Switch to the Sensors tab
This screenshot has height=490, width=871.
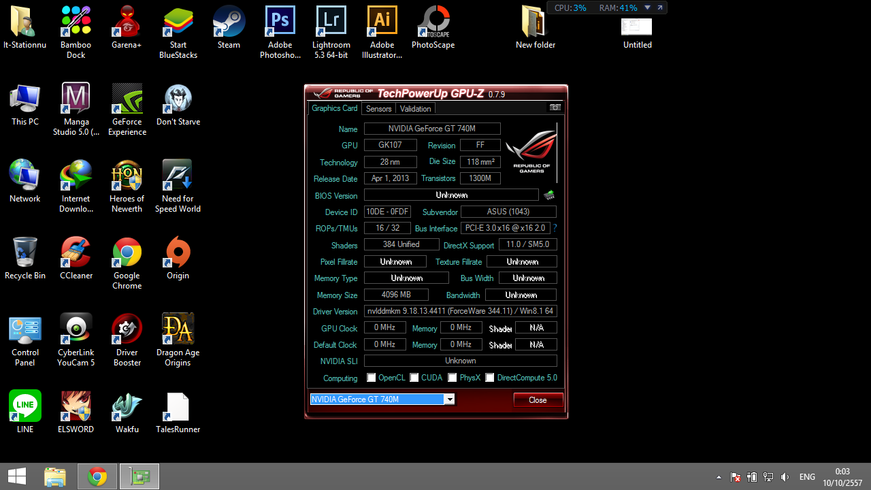tap(378, 109)
